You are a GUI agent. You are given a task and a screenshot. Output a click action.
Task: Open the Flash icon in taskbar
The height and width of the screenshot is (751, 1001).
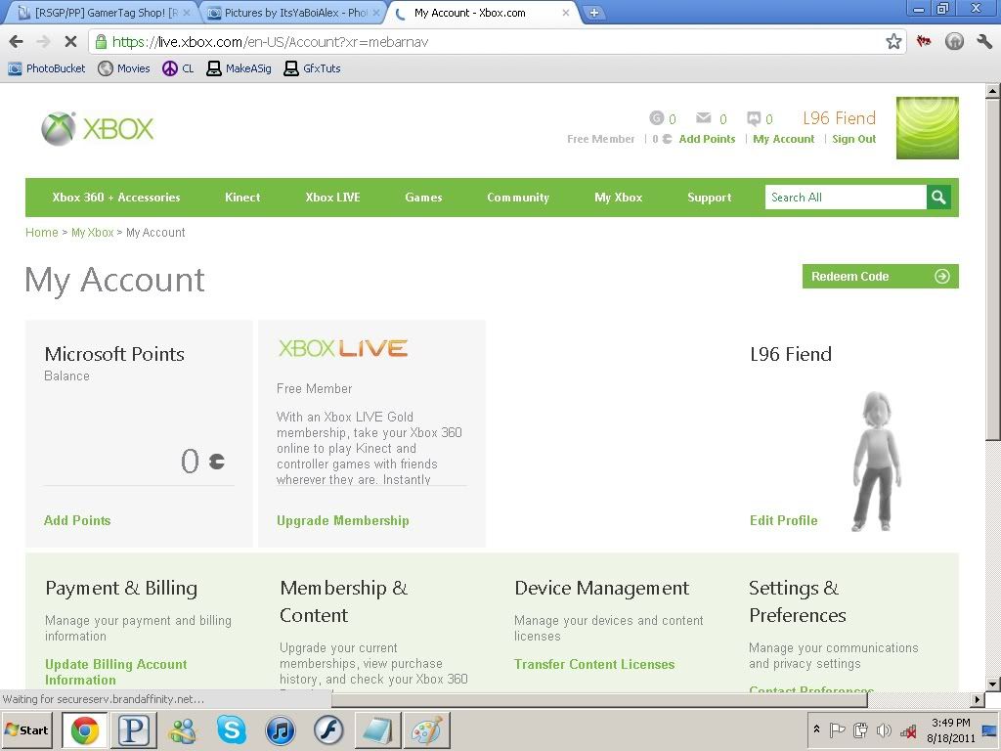coord(328,730)
